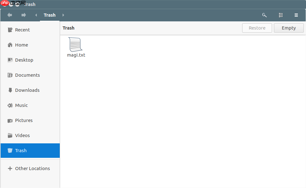Viewport: 306px width, 188px height.
Task: Click the Videos clapperboard icon
Action: click(x=10, y=135)
